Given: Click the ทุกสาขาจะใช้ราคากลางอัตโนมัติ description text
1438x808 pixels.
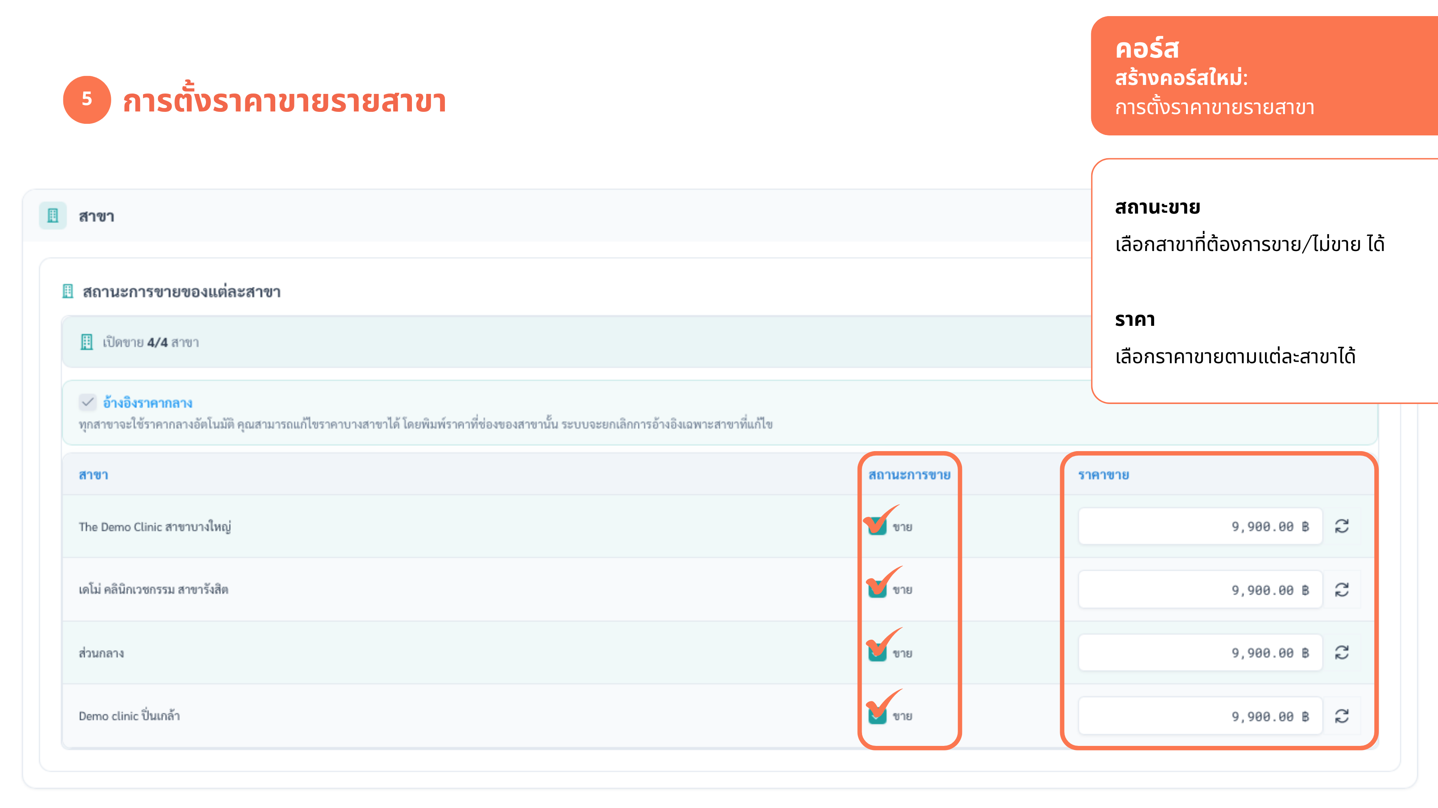Looking at the screenshot, I should point(425,424).
